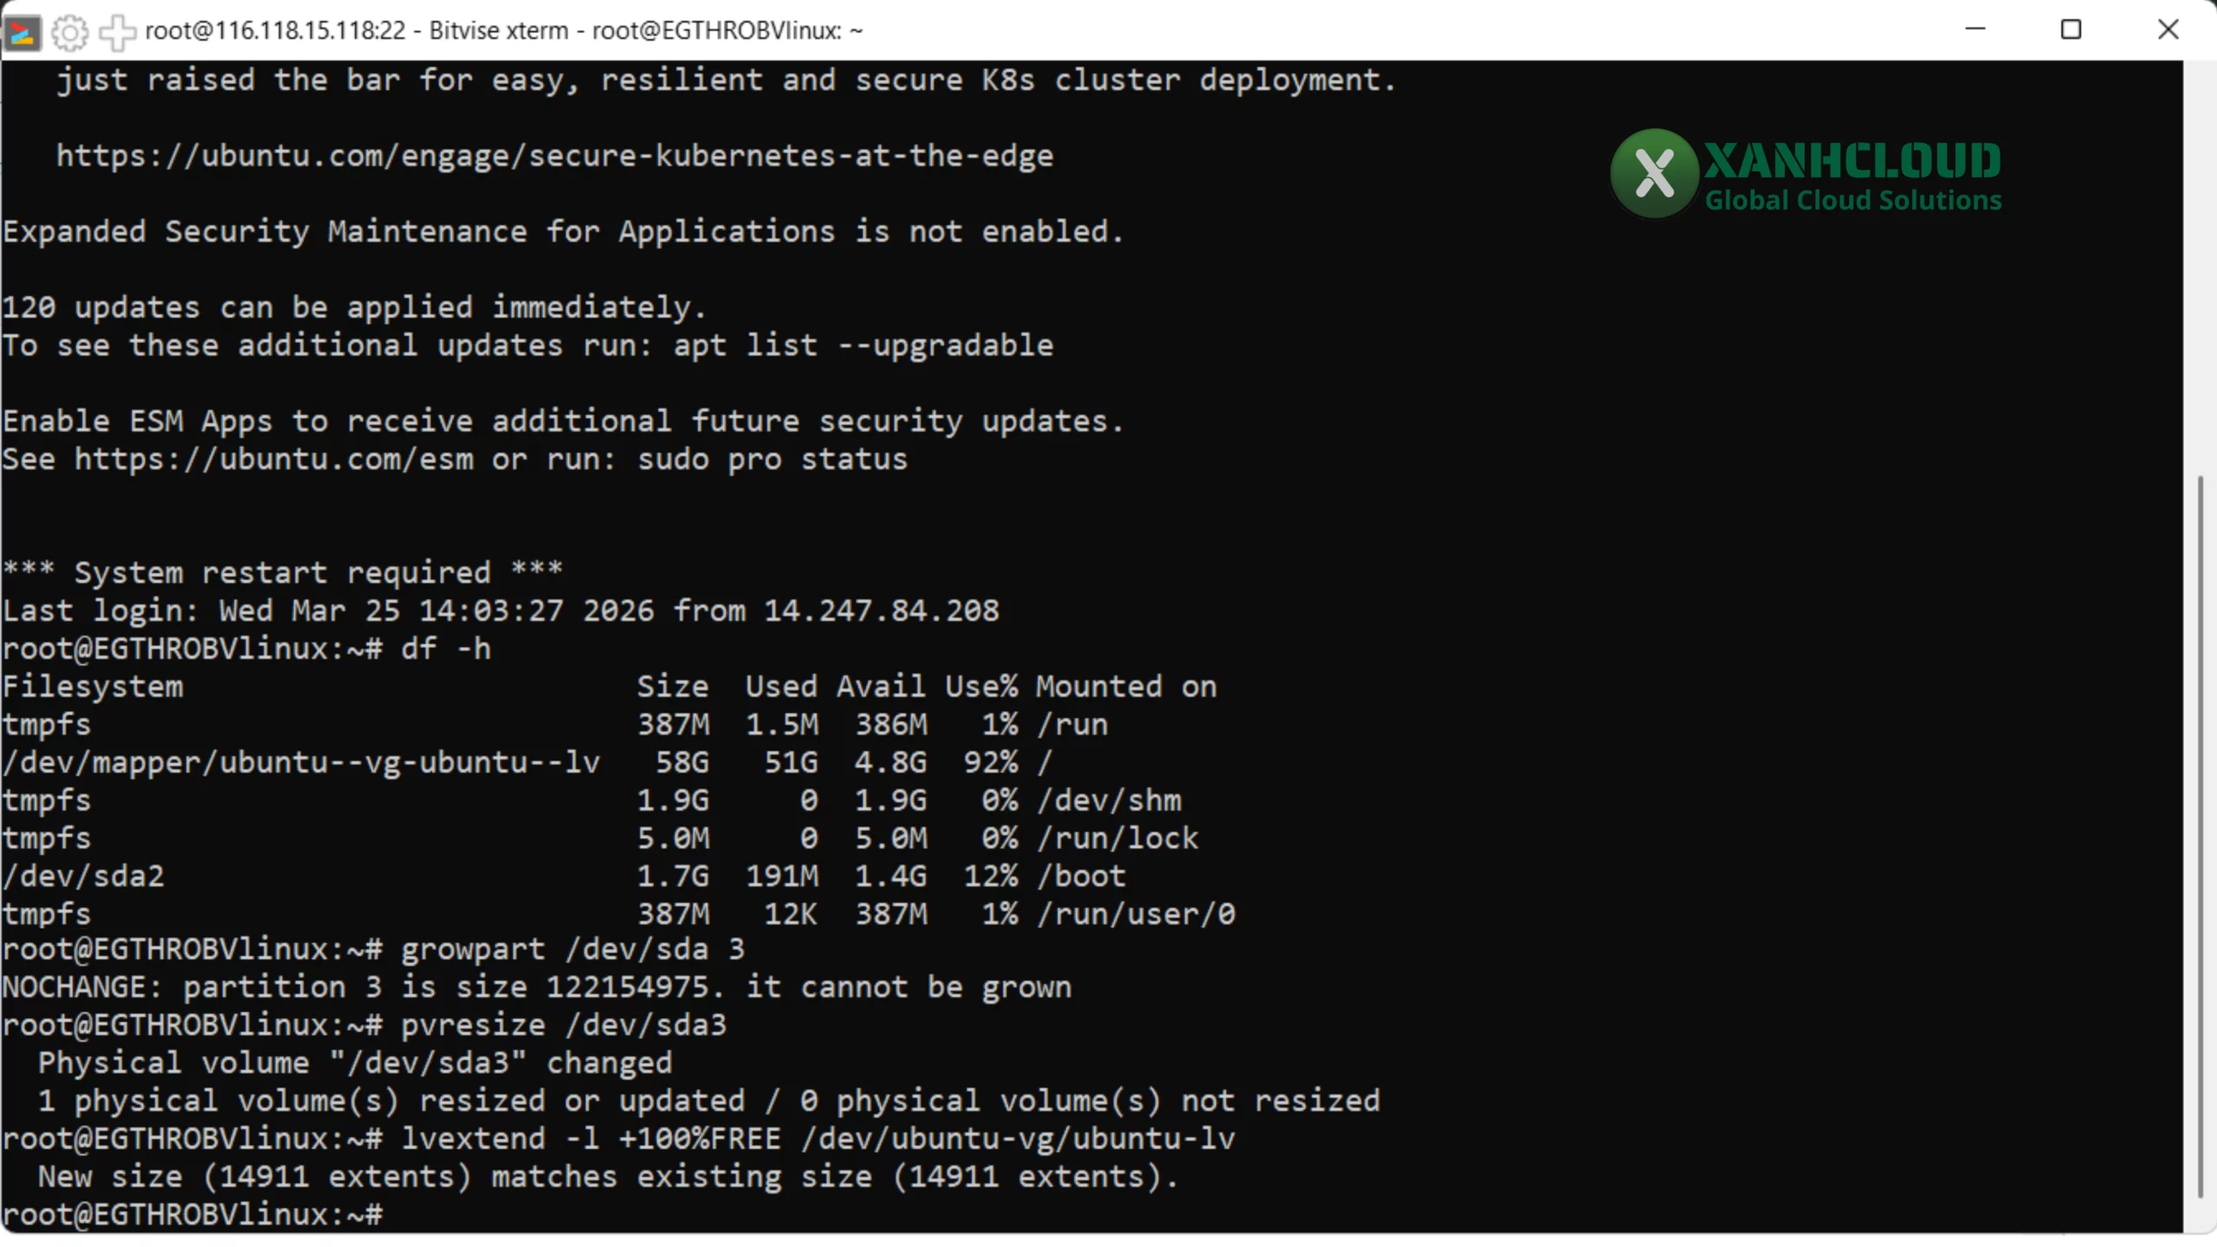Click the 'growpart /dev/sda 3' command
2217x1247 pixels.
click(572, 949)
